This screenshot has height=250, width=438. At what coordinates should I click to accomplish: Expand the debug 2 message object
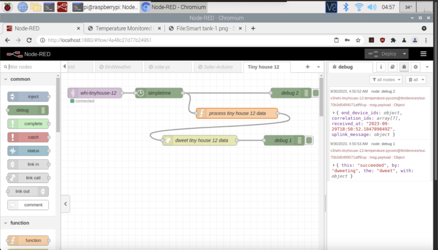[x=333, y=113]
